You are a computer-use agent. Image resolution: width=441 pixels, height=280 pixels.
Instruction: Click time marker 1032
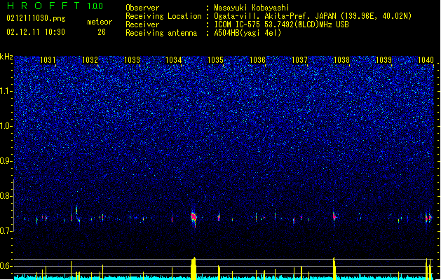[90, 59]
